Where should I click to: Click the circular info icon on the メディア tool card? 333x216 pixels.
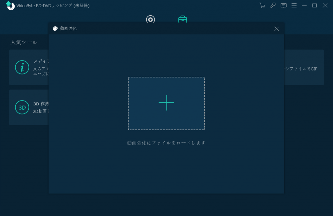22,67
